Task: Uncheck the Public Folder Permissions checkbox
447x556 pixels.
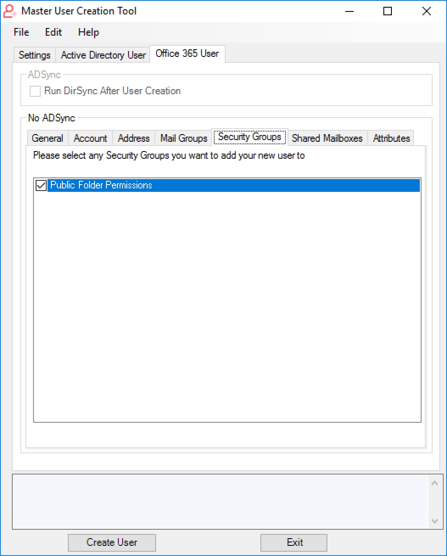Action: coord(41,185)
